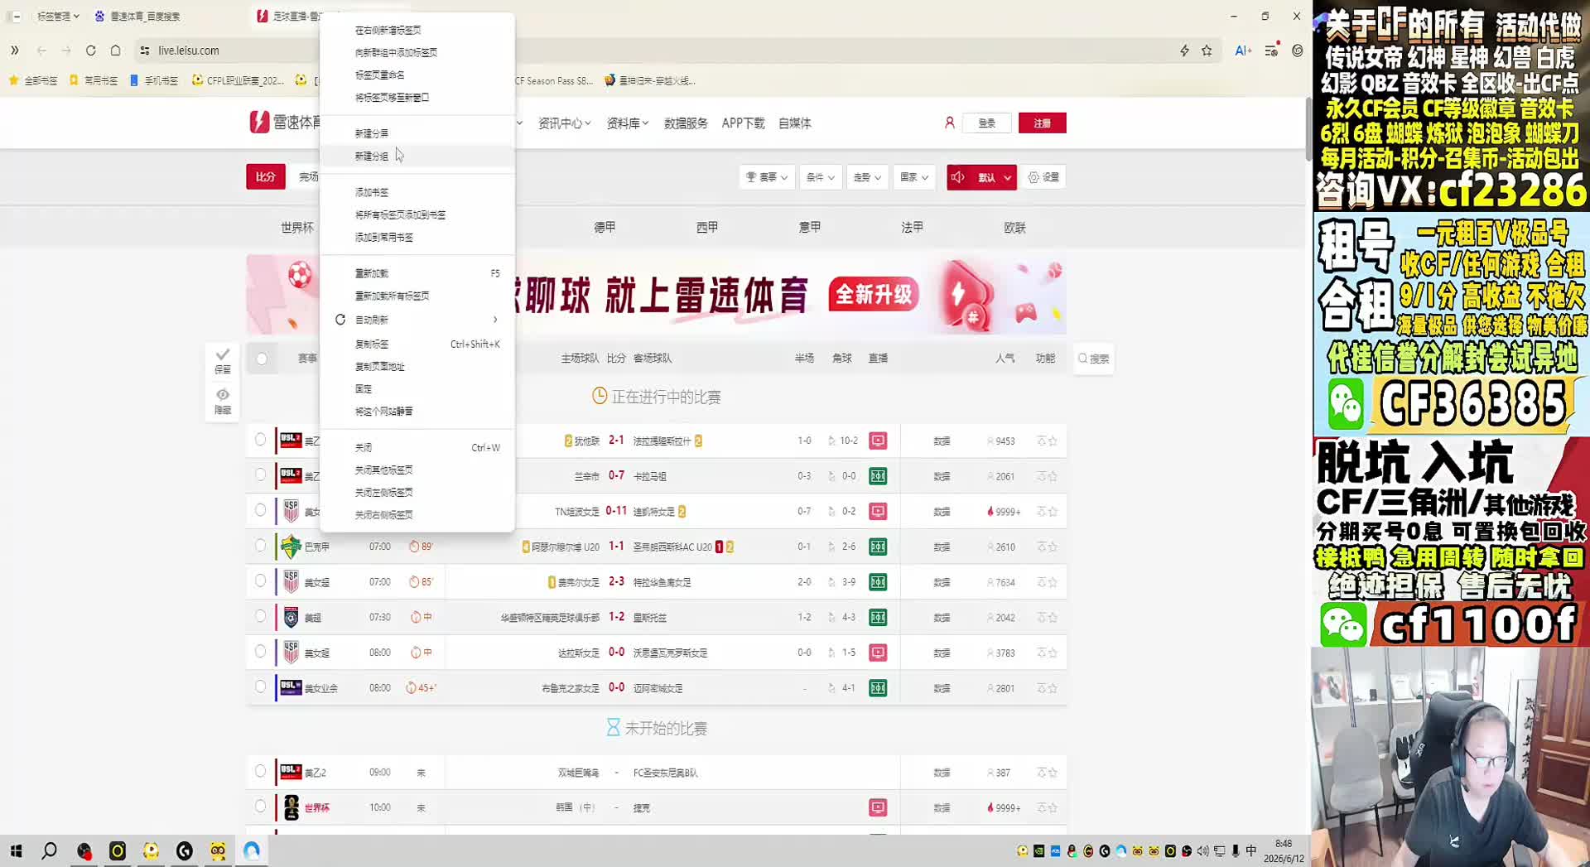Image resolution: width=1590 pixels, height=867 pixels.
Task: Select the circle checkbox in the 世界杯 10:00 row
Action: 261,807
